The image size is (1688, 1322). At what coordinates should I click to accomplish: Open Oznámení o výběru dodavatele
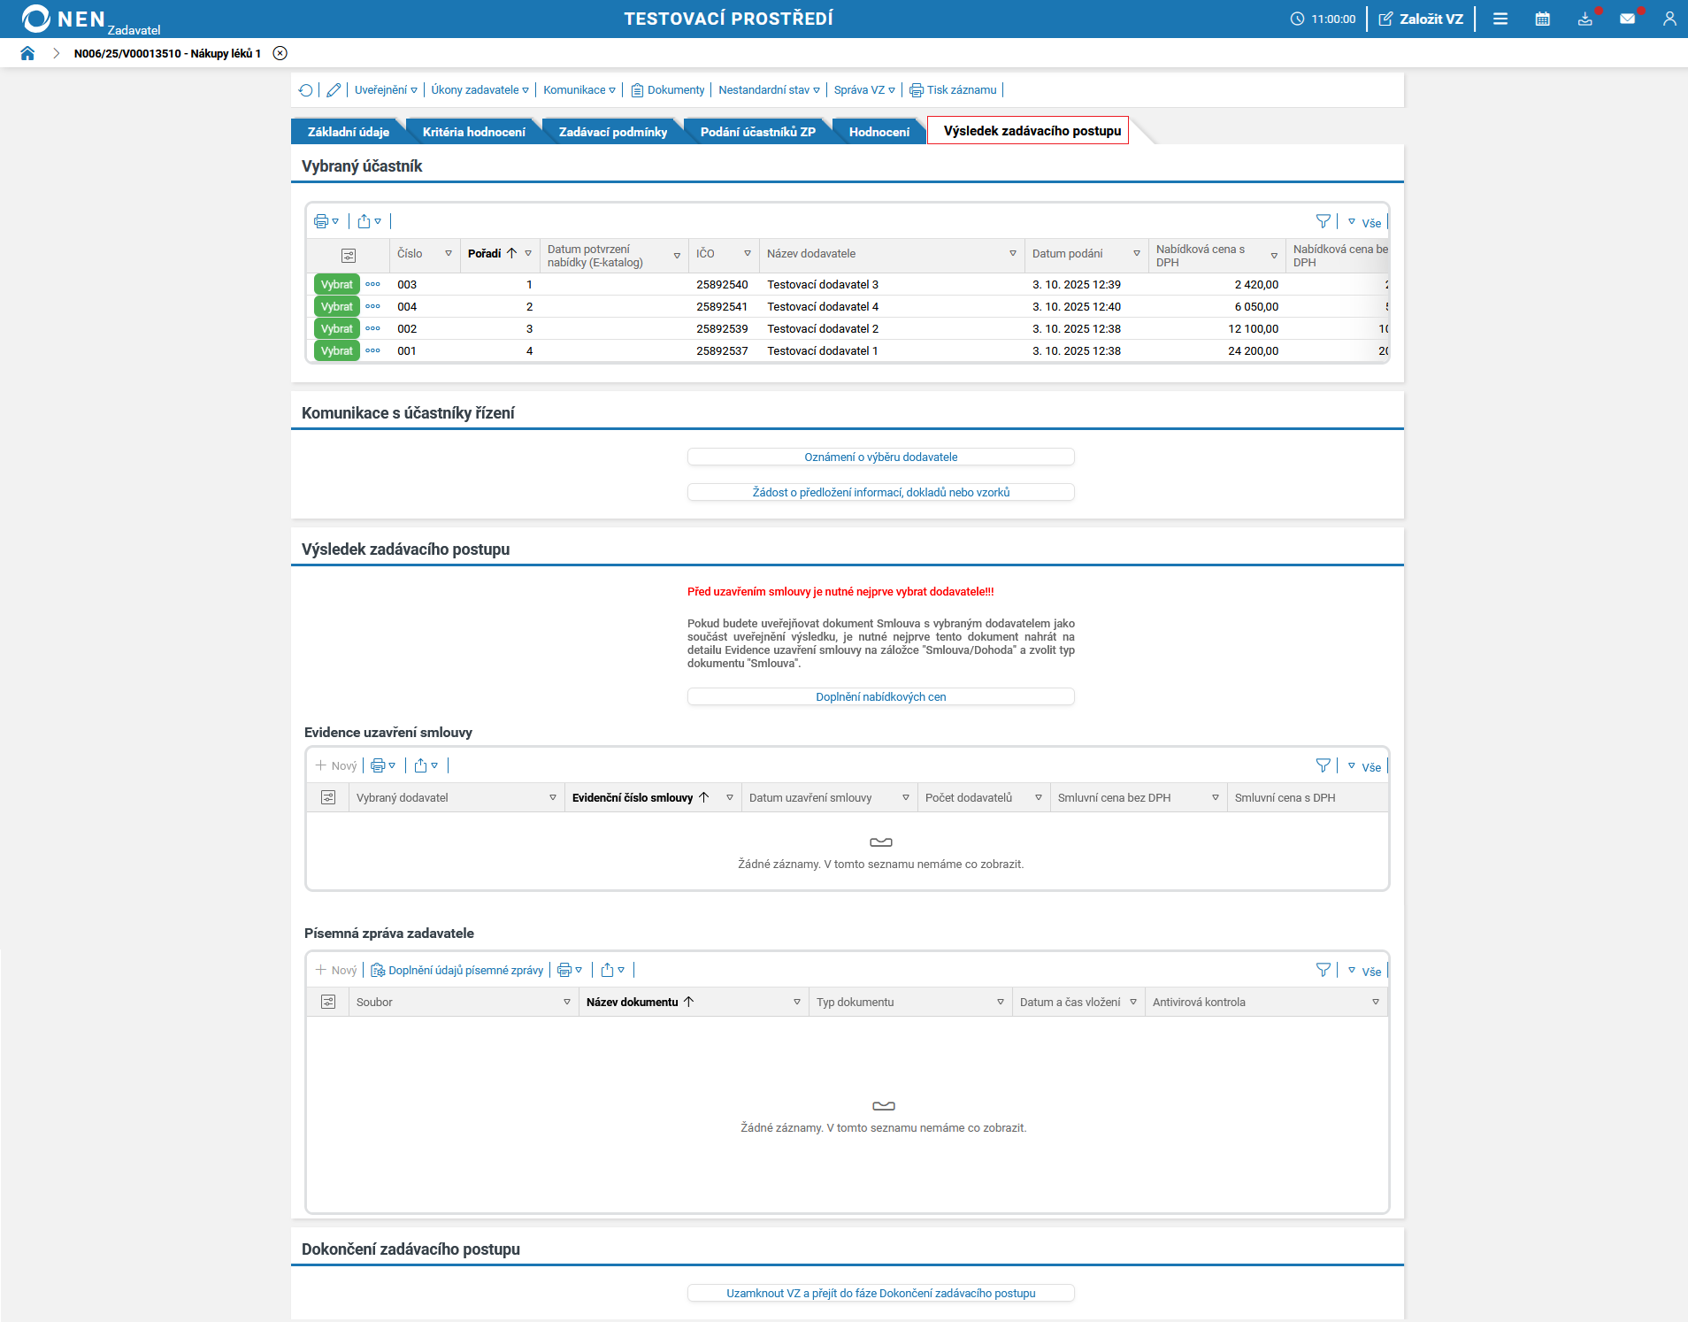point(880,457)
